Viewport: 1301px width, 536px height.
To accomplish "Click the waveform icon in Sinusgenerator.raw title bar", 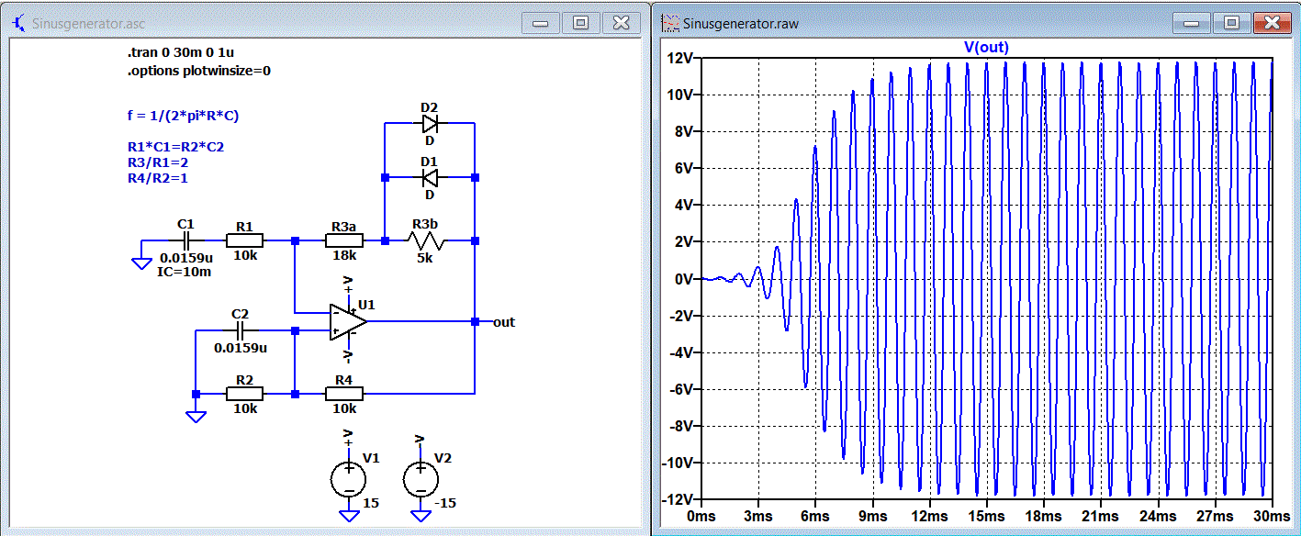I will tap(671, 23).
